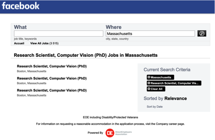
Task: Click the DE DirectEmployers logo
Action: (110, 133)
